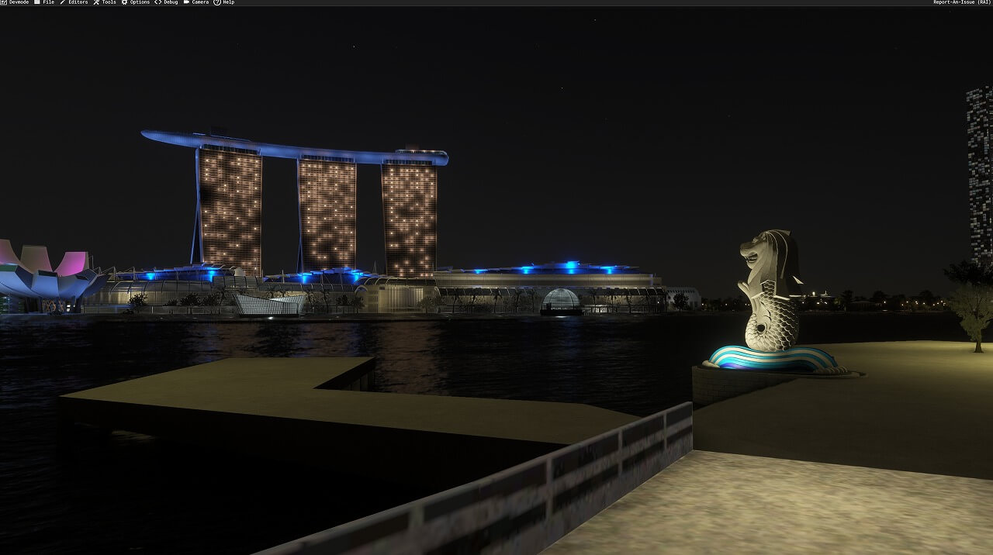This screenshot has width=993, height=555.
Task: Open the Help menu
Action: [x=224, y=2]
